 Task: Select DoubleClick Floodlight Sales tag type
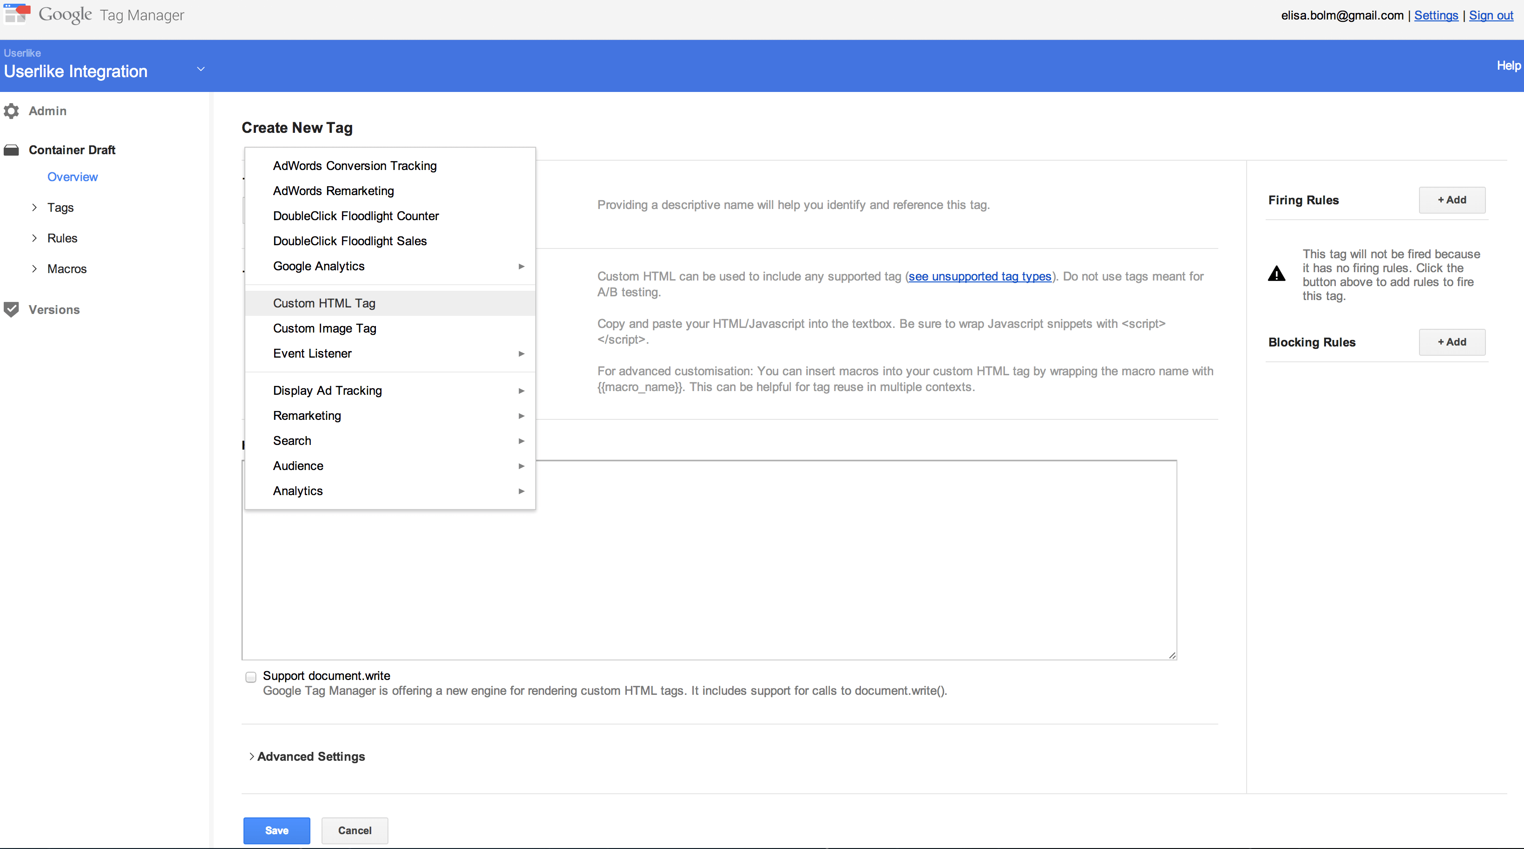[390, 241]
